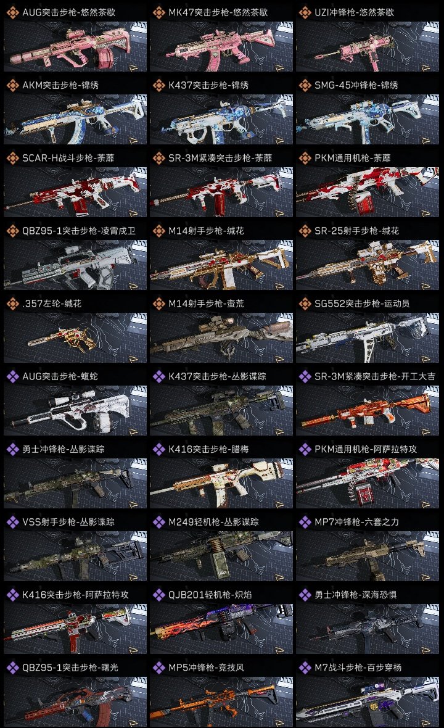Click the purple rarity icon beside MP7冲锋枪-六套之力
The width and height of the screenshot is (444, 728).
tap(305, 522)
